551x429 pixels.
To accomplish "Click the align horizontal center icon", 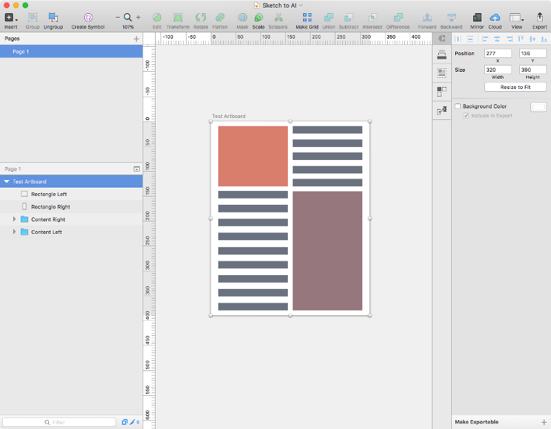I will click(497, 39).
